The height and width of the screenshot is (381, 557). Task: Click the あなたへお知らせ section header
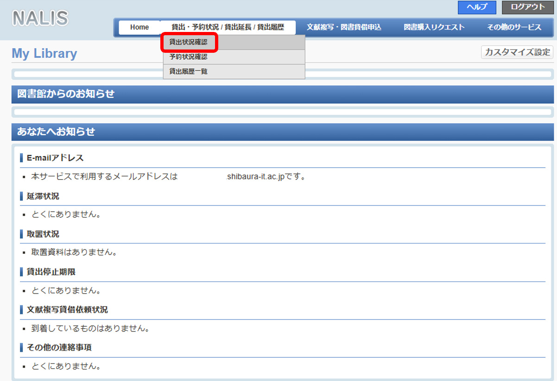coord(56,132)
